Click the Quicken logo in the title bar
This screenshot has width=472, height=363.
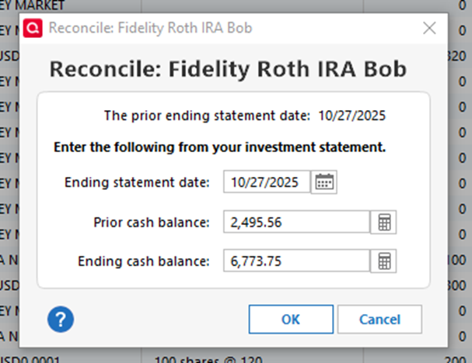click(x=33, y=28)
